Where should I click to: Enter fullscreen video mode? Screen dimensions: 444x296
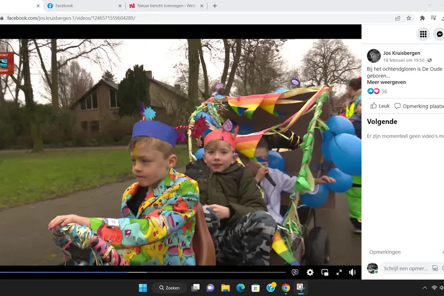(x=339, y=272)
